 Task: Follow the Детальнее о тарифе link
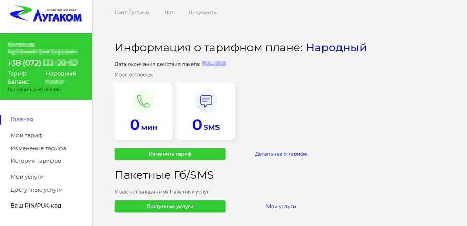tap(281, 154)
